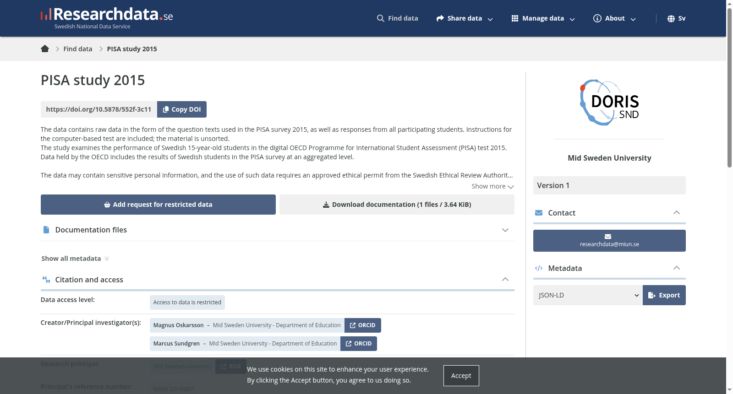Screen dimensions: 733x394
Task: Click the DOI link field
Action: tap(99, 109)
